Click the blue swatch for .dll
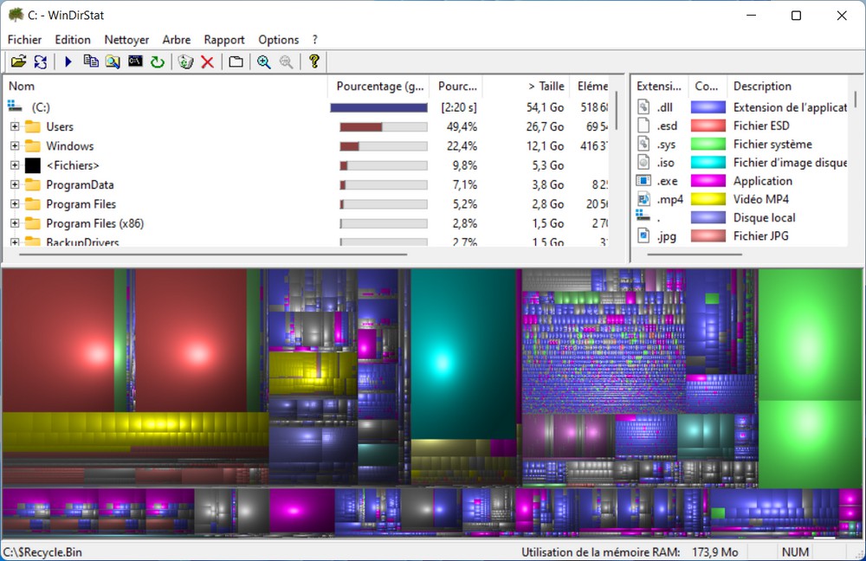Screen dimensions: 866x561 [708, 107]
